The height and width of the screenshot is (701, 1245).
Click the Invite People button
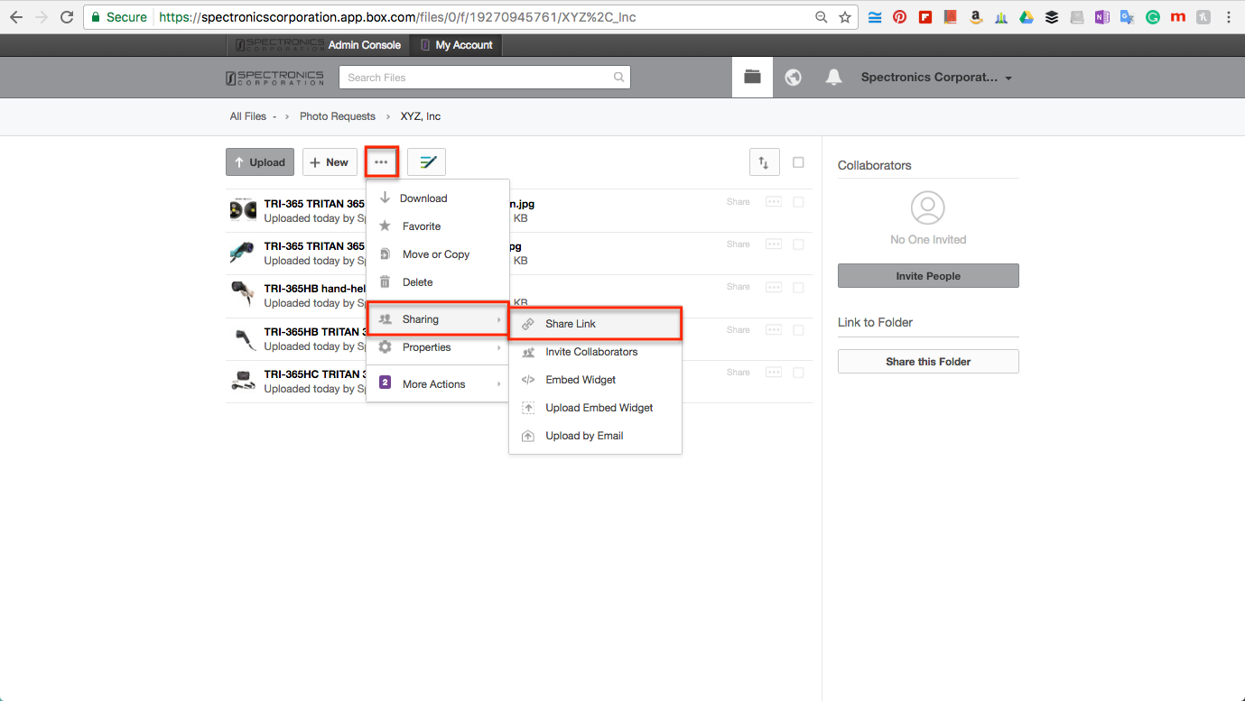[928, 276]
